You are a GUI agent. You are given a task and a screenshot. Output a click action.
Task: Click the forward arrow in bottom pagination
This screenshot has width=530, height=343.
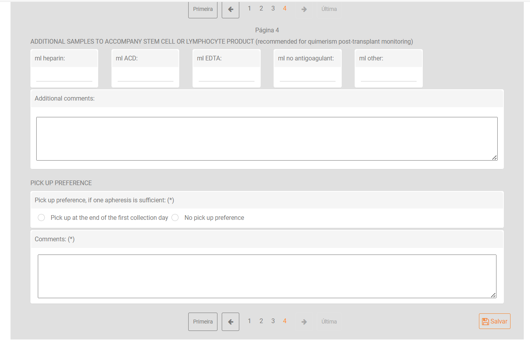304,322
